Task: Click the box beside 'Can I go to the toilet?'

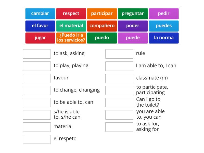Action: 119,103
